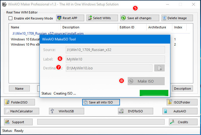The width and height of the screenshot is (201, 135).
Task: Open the Credits button
Action: 183,122
